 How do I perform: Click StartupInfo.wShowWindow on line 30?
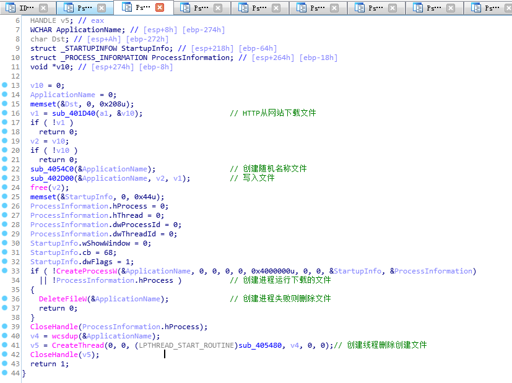[80, 243]
